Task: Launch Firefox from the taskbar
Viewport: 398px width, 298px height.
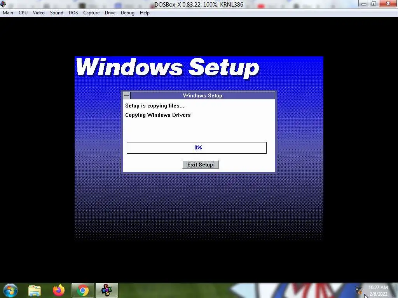Action: (59, 290)
